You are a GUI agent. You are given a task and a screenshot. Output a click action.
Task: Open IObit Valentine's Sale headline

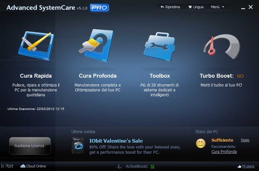click(x=116, y=141)
